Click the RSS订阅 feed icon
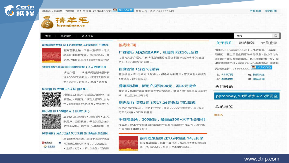 [218, 75]
